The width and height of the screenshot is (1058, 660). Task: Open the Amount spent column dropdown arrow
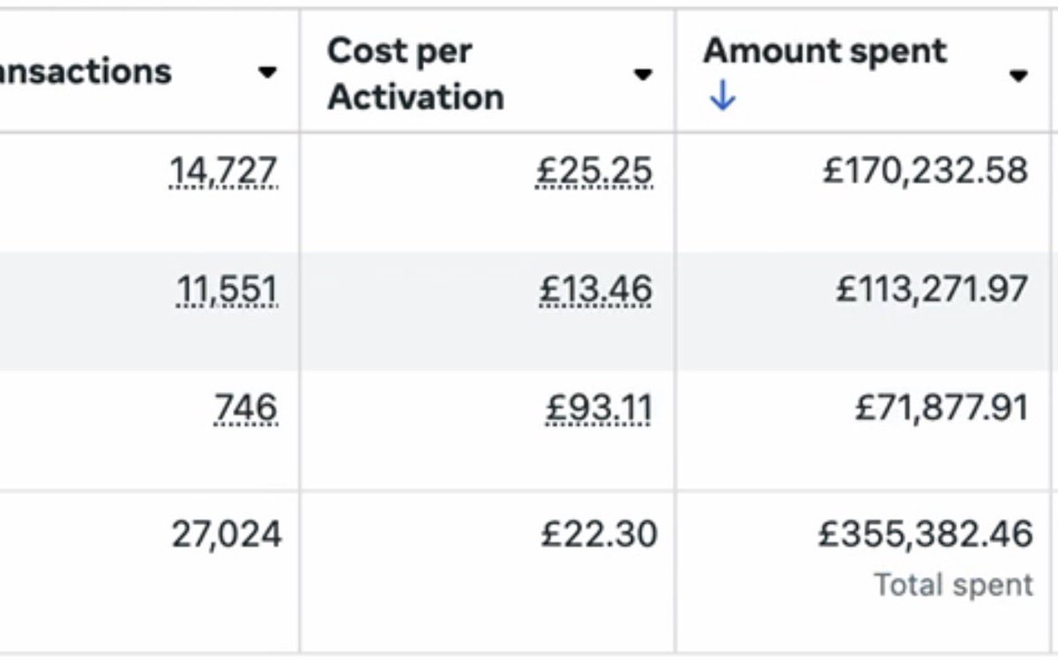pyautogui.click(x=1018, y=76)
